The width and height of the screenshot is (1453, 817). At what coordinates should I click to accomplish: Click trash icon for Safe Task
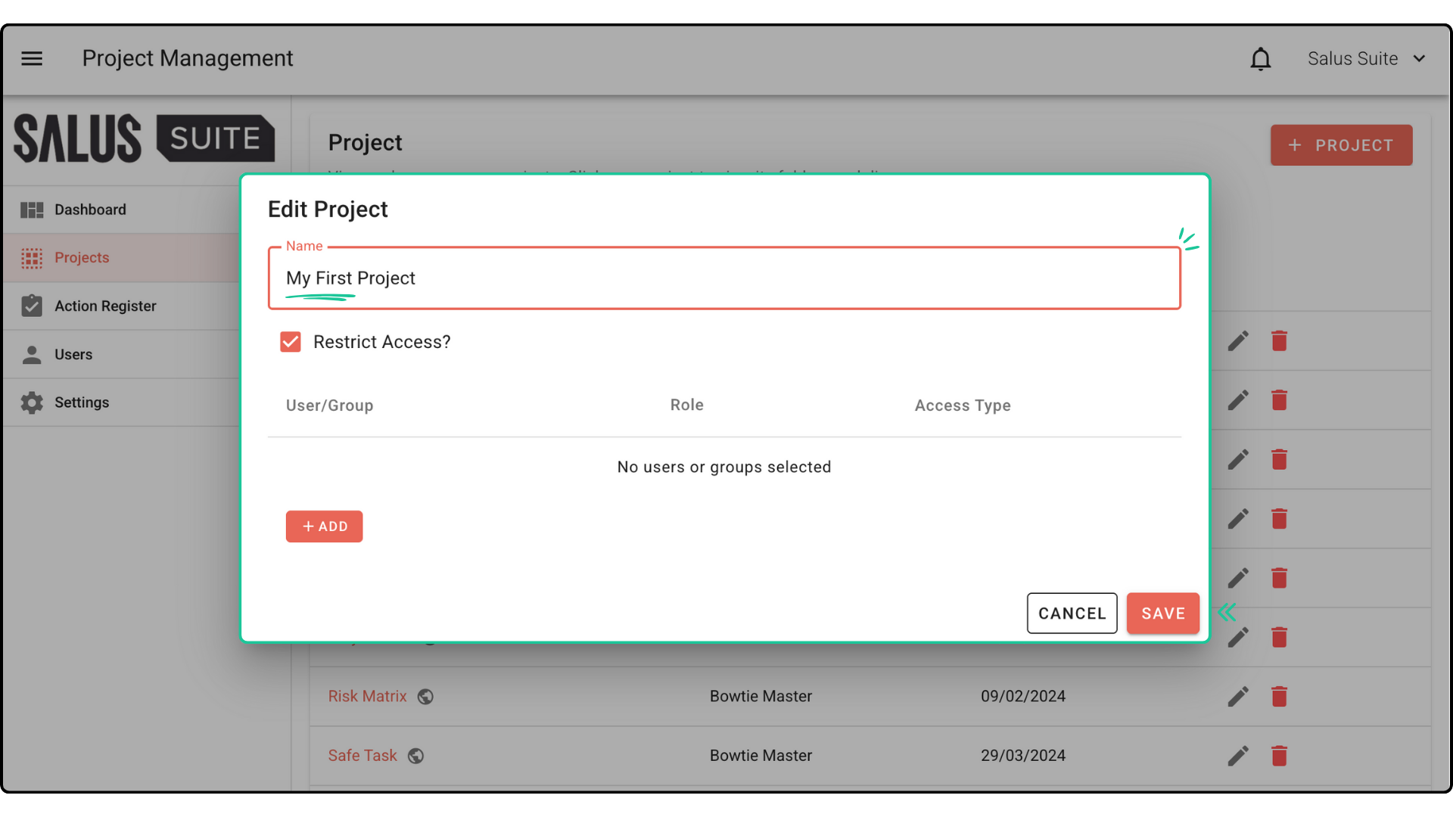[1279, 756]
